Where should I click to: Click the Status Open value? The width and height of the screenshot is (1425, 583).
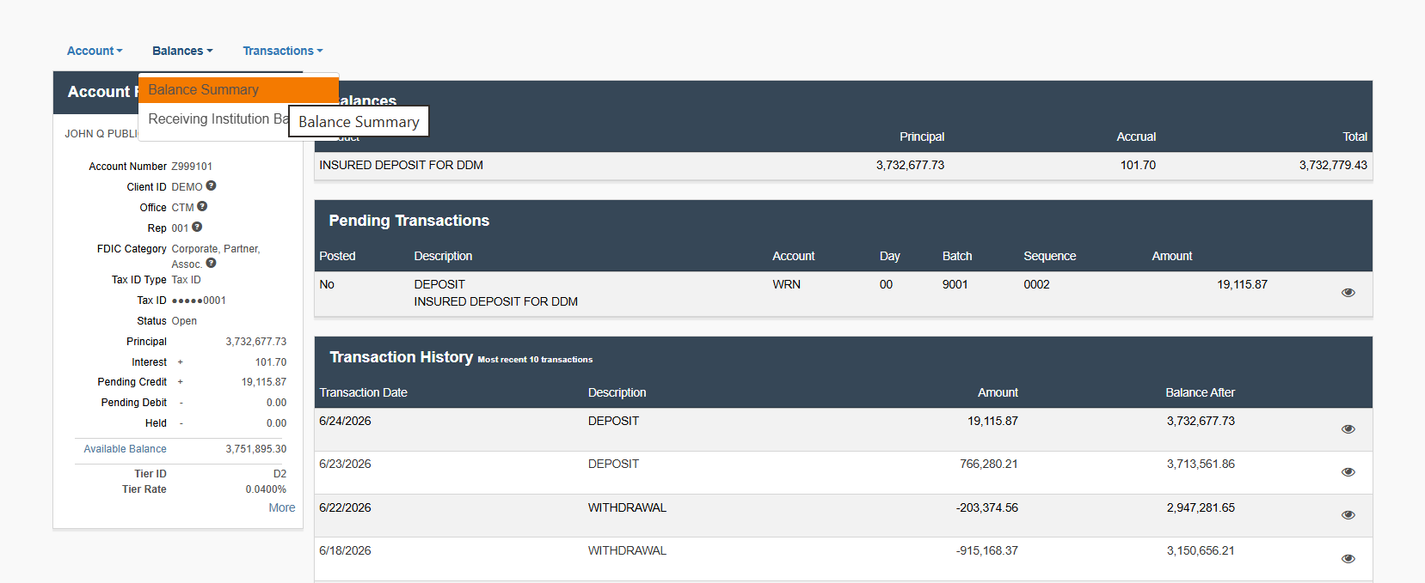click(x=184, y=321)
